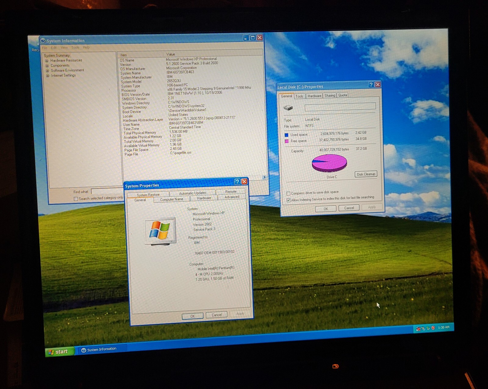
Task: Enable Compress drive to save disk space
Action: click(x=288, y=193)
